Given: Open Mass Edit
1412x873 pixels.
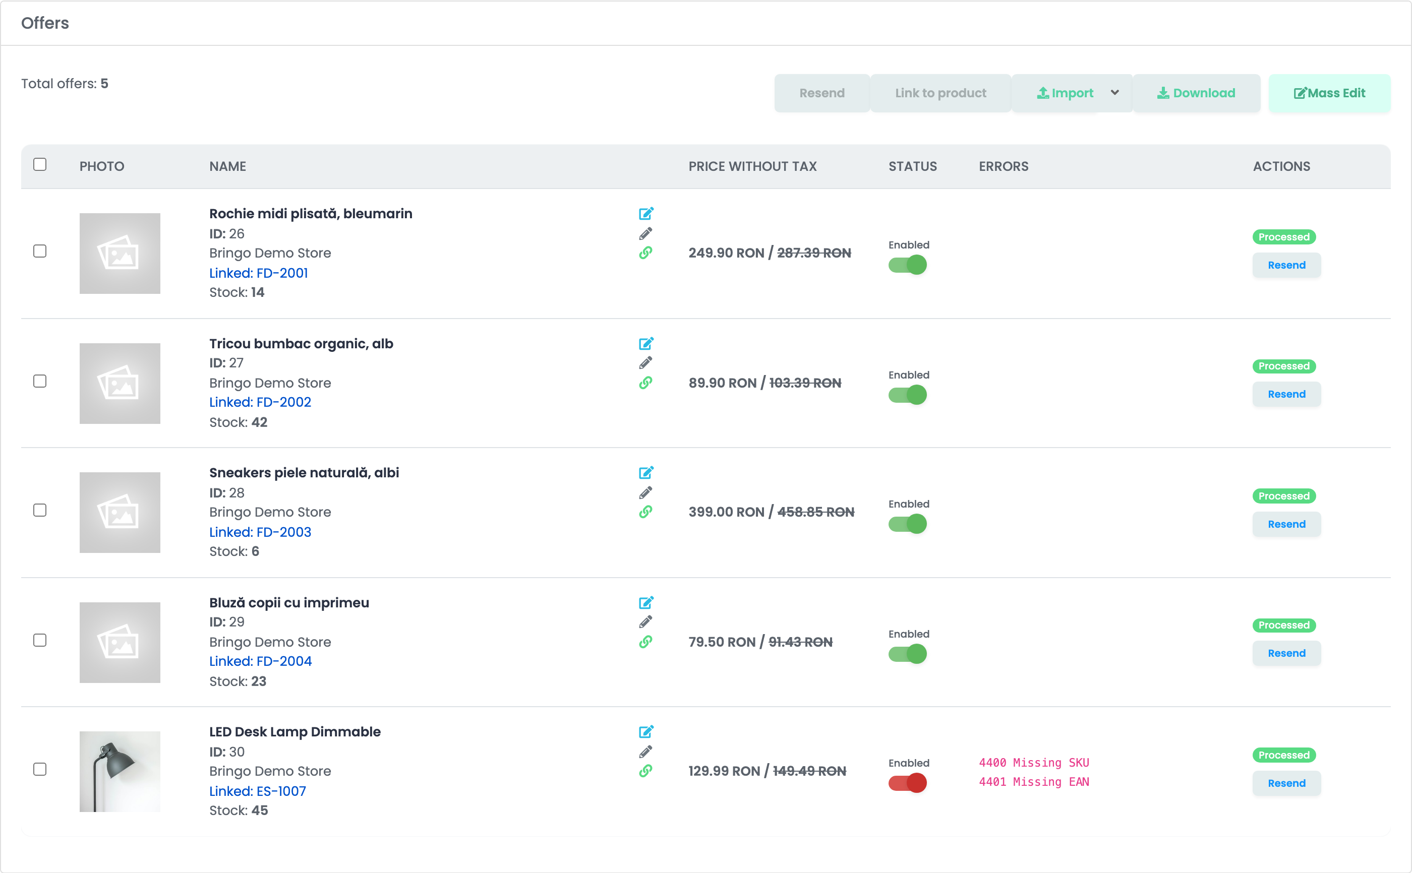Looking at the screenshot, I should 1329,93.
